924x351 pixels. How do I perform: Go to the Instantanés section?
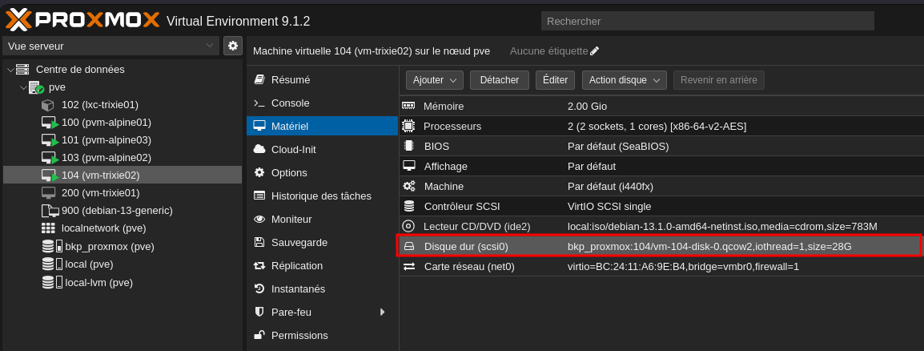point(298,288)
